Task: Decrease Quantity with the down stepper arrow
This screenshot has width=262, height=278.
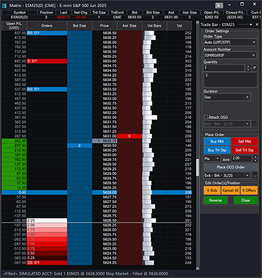Action: 248,69
